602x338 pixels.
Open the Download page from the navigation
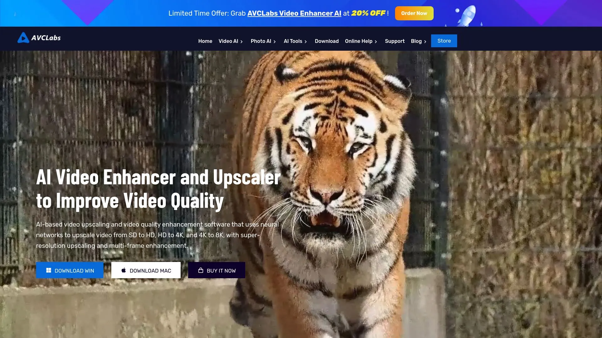(x=326, y=41)
